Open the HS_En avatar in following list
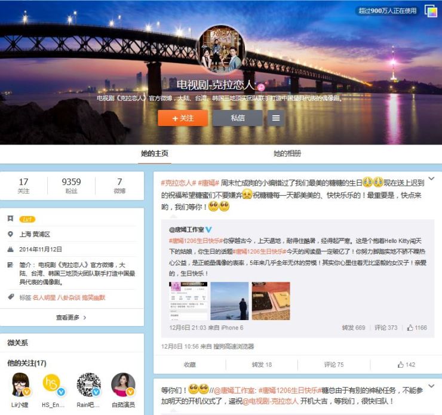The image size is (442, 415). click(x=54, y=384)
